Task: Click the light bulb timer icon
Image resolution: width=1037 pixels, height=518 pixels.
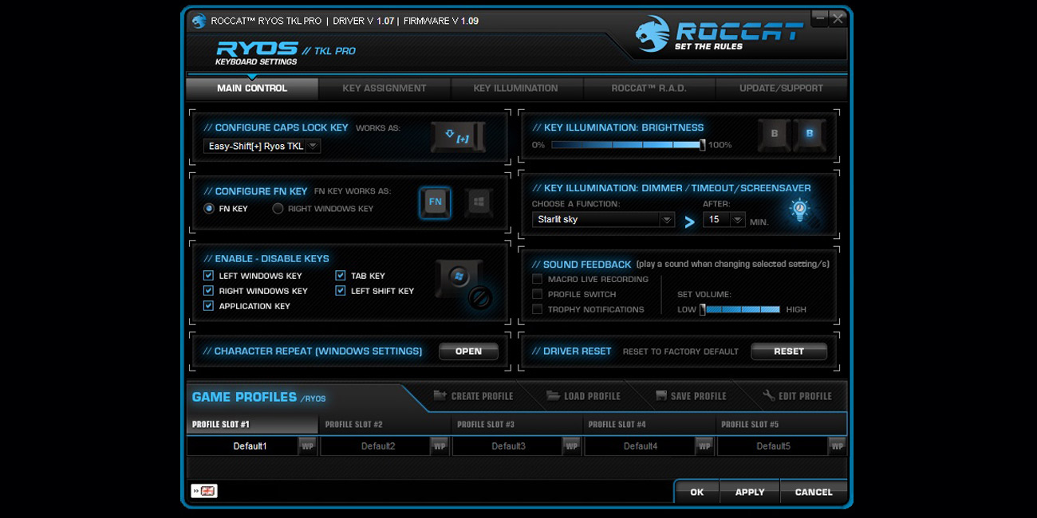Action: click(x=798, y=210)
